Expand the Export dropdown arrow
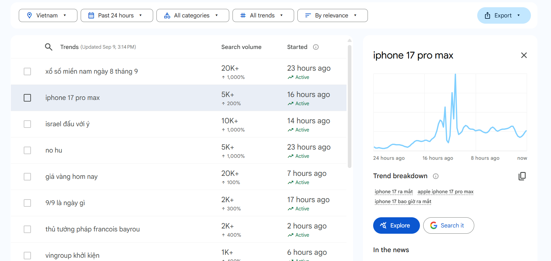The width and height of the screenshot is (551, 261). click(518, 15)
